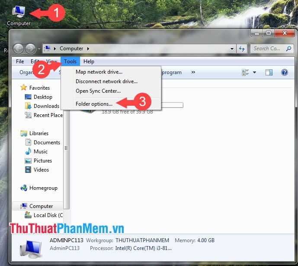Open the Music library
This screenshot has width=298, height=266.
[x=41, y=152]
